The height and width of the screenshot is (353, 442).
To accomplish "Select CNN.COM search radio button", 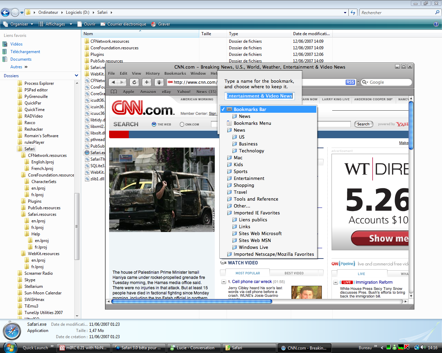I will tap(182, 124).
